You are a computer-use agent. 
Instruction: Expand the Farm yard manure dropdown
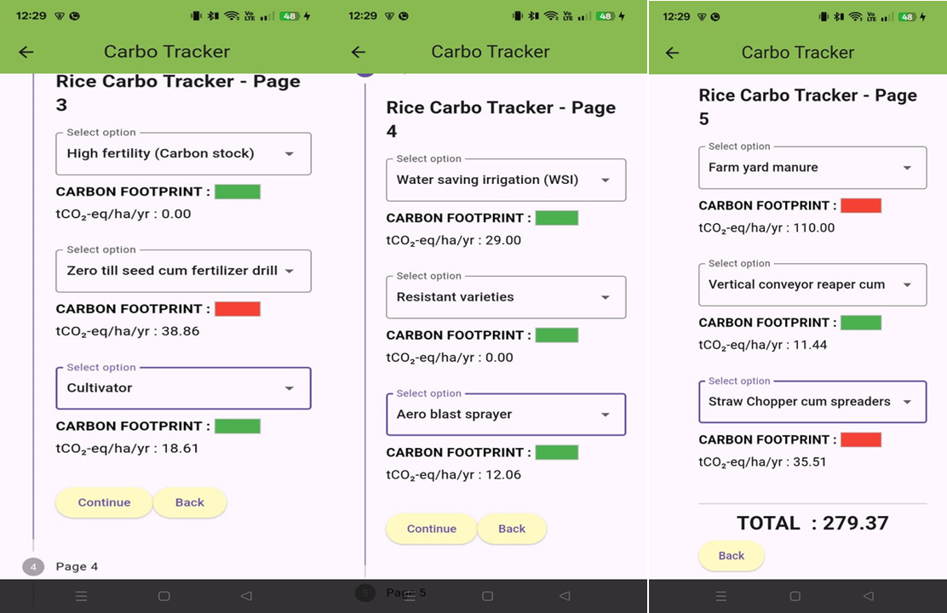(x=812, y=168)
